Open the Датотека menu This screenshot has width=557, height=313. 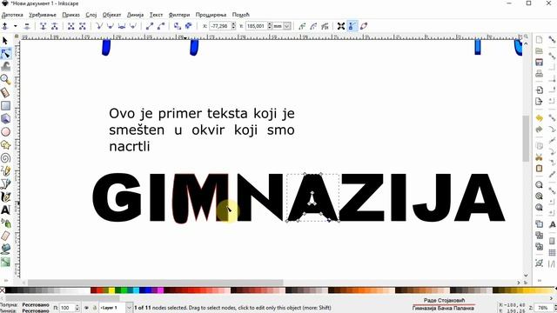tap(12, 15)
